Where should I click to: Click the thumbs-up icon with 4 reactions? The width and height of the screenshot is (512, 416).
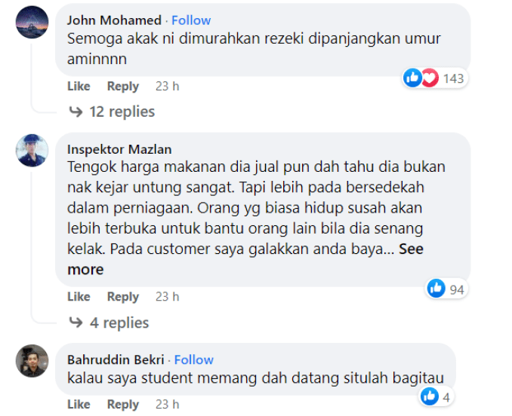pyautogui.click(x=430, y=396)
